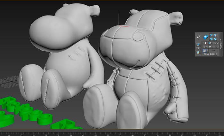This screenshot has height=136, width=224.
Task: Choose the Surface tool next to Strips
Action: coord(210,47)
